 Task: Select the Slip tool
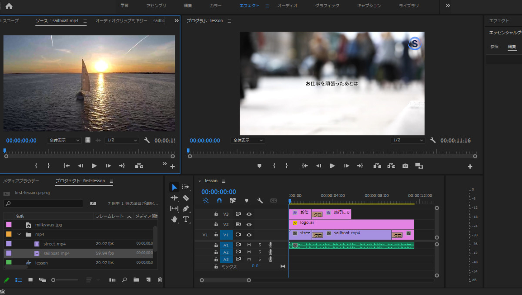tap(174, 209)
